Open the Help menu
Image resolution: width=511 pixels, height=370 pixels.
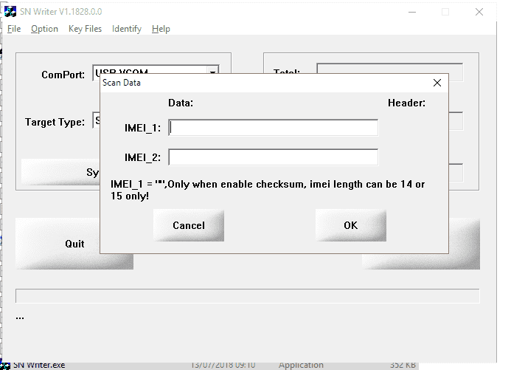[161, 29]
